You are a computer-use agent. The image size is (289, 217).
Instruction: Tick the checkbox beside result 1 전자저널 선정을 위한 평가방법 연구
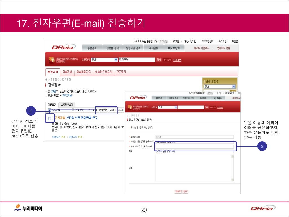49,118
